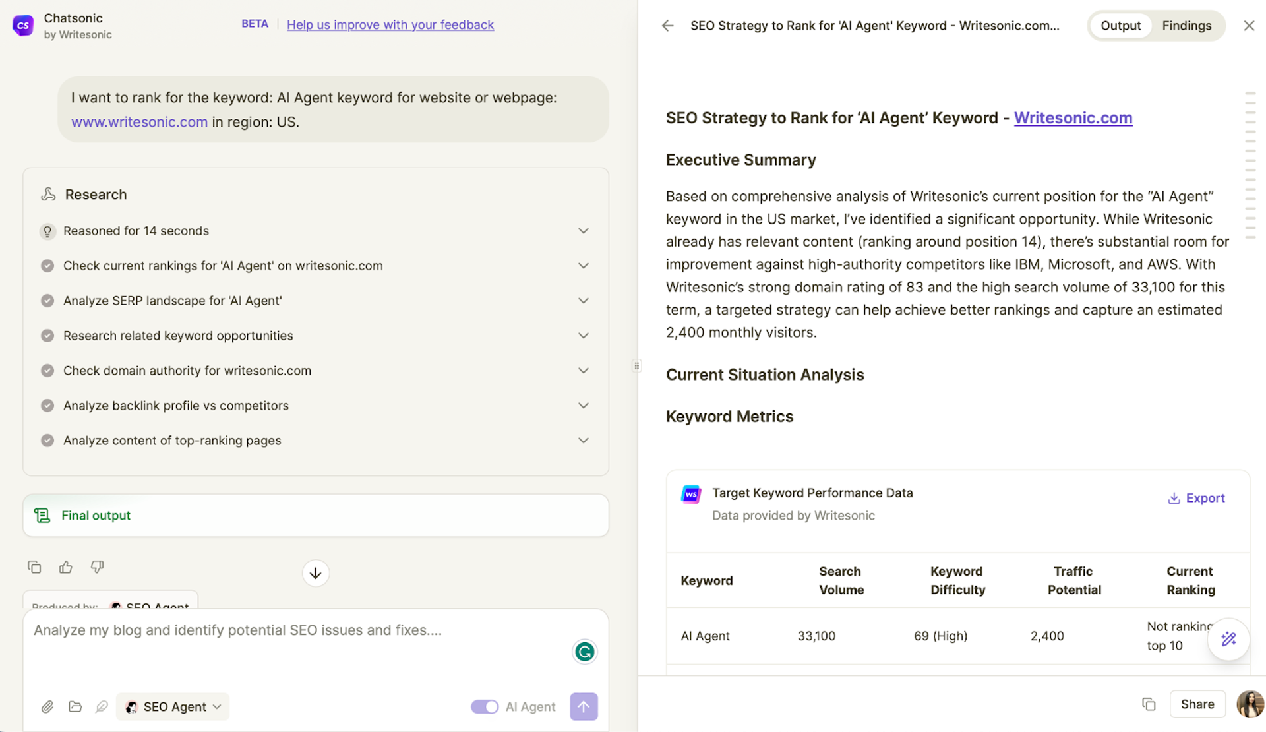
Task: Give thumbs up to the response
Action: coord(66,567)
